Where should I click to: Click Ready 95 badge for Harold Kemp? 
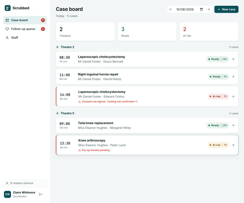[218, 77]
